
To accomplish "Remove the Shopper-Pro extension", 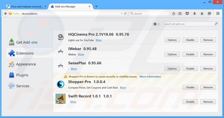I will tap(208, 87).
